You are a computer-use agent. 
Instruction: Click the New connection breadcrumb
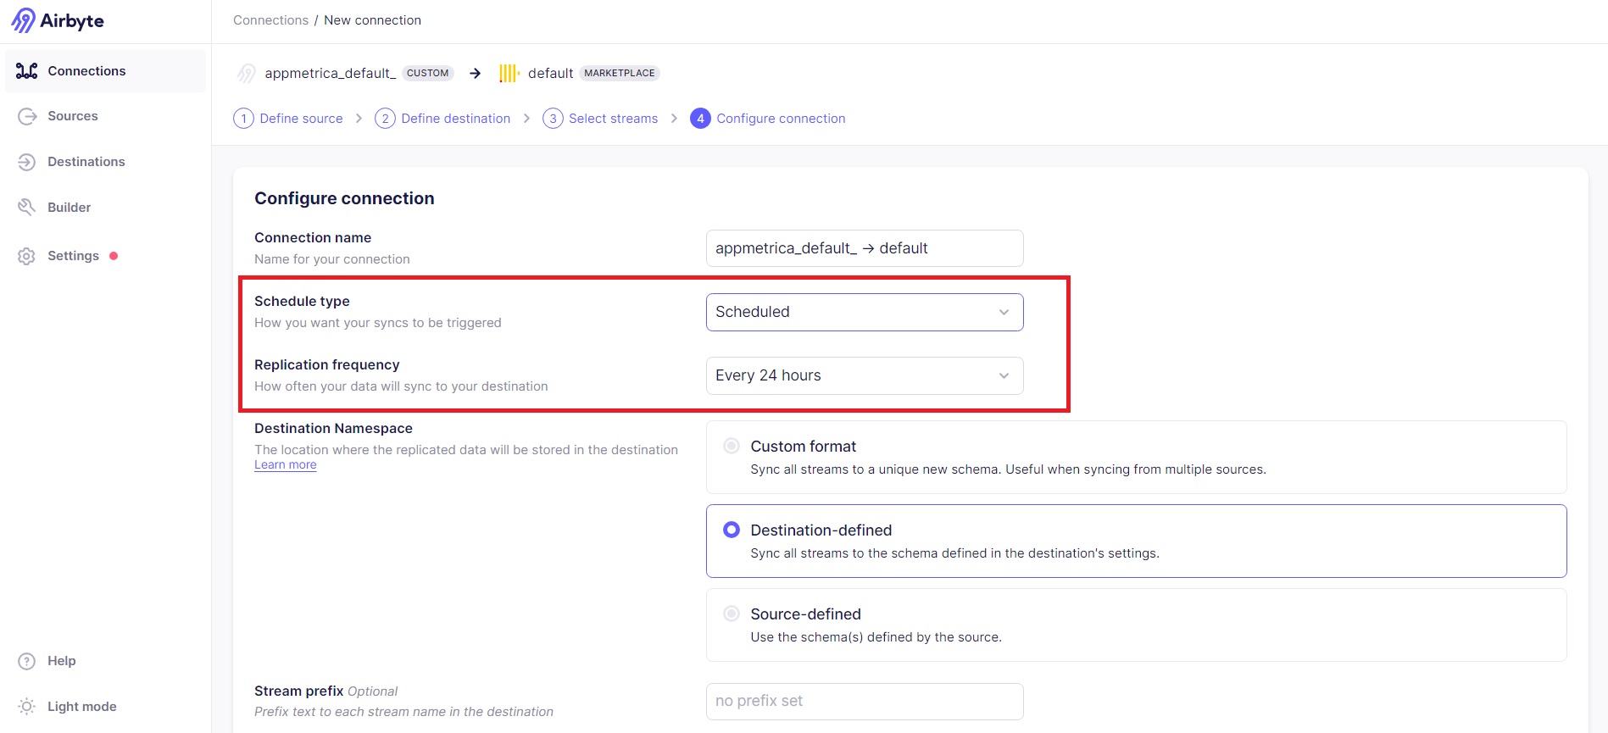pyautogui.click(x=372, y=20)
